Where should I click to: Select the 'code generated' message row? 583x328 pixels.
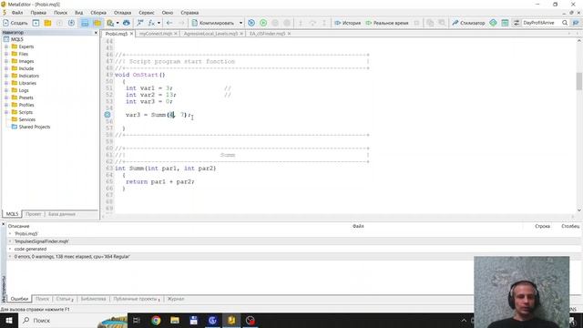click(293, 249)
